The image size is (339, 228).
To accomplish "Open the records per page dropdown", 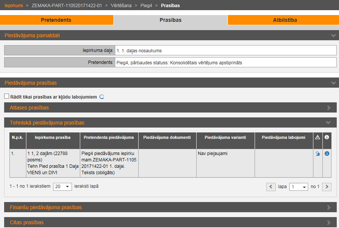I will coord(62,187).
